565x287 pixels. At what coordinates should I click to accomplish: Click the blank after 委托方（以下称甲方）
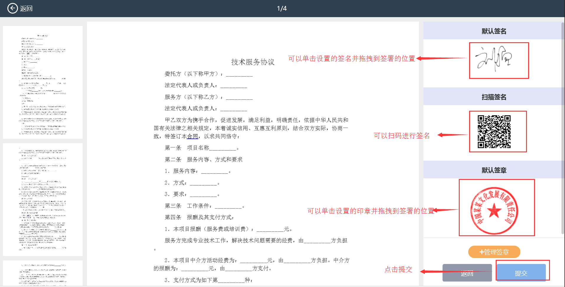[x=239, y=74]
